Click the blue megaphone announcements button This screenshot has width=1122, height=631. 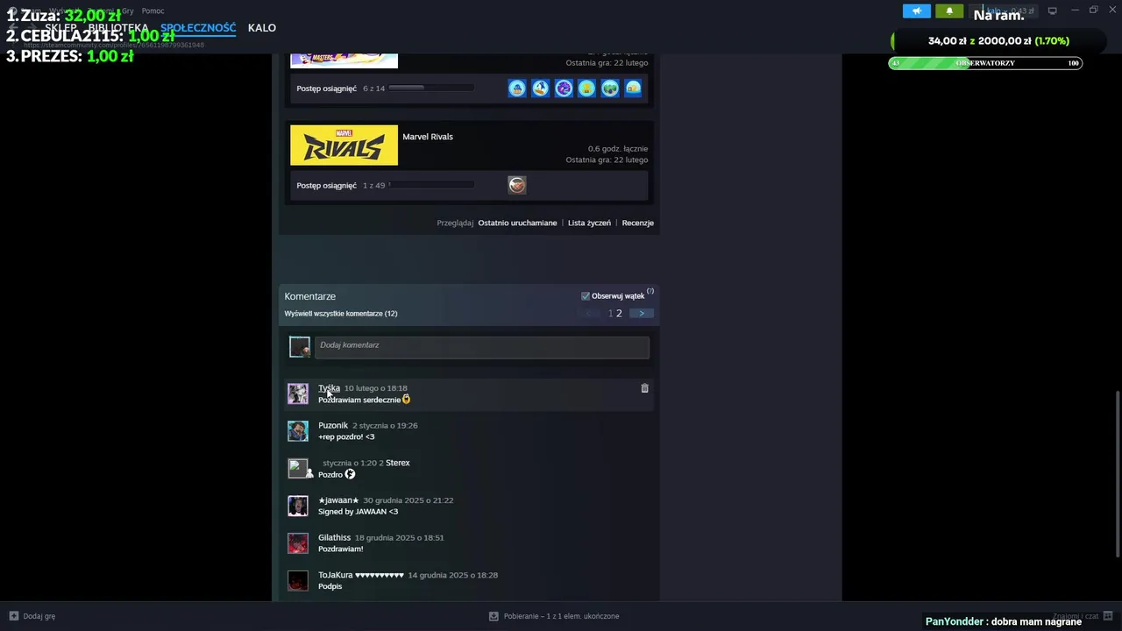(x=916, y=11)
